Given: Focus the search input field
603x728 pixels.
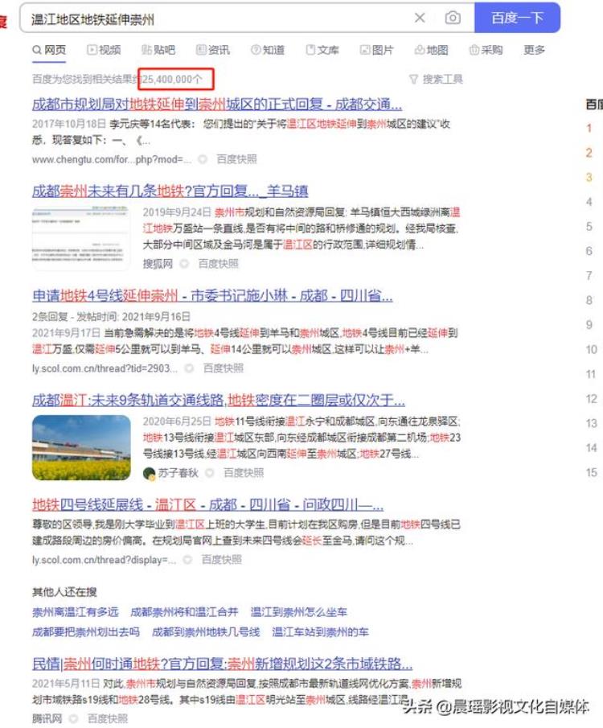Looking at the screenshot, I should point(218,19).
